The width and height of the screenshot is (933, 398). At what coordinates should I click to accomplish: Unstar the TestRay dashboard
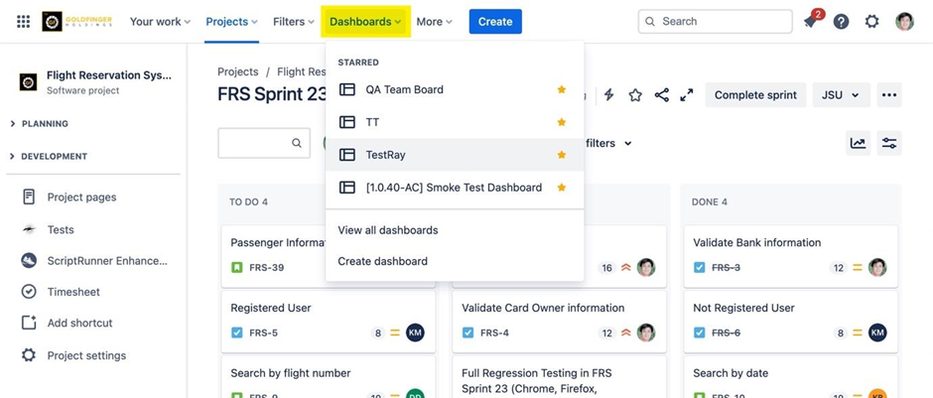tap(561, 155)
